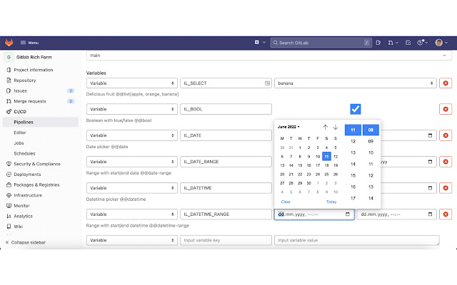Screen dimensions: 457x285
Task: Open Wiki in sidebar
Action: [x=18, y=227]
